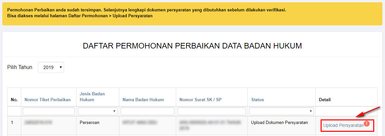Click the yellow notification banner
Viewport: 385px width, 136px height.
(192, 13)
